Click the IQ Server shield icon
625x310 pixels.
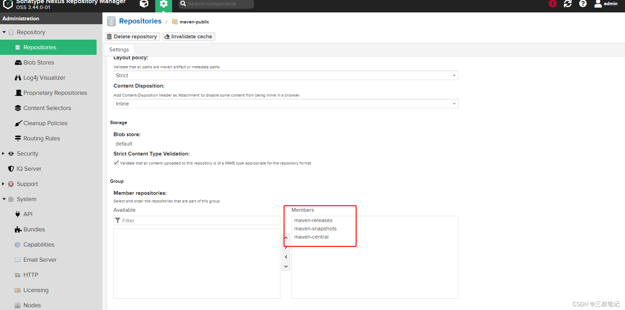pyautogui.click(x=11, y=169)
